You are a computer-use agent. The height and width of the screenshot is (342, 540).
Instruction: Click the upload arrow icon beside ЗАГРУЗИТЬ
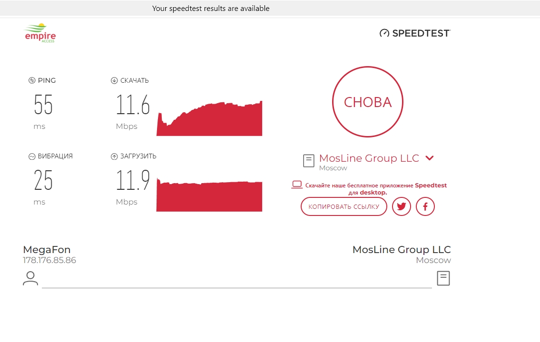point(114,156)
